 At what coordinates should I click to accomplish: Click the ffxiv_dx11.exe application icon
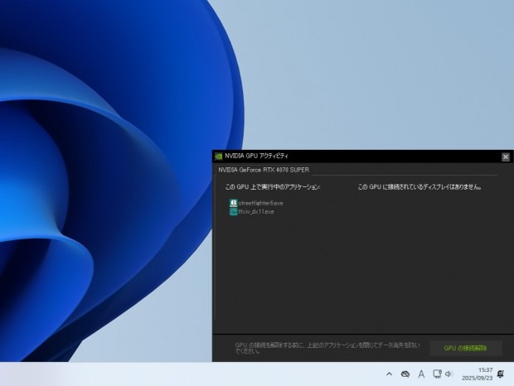(234, 212)
